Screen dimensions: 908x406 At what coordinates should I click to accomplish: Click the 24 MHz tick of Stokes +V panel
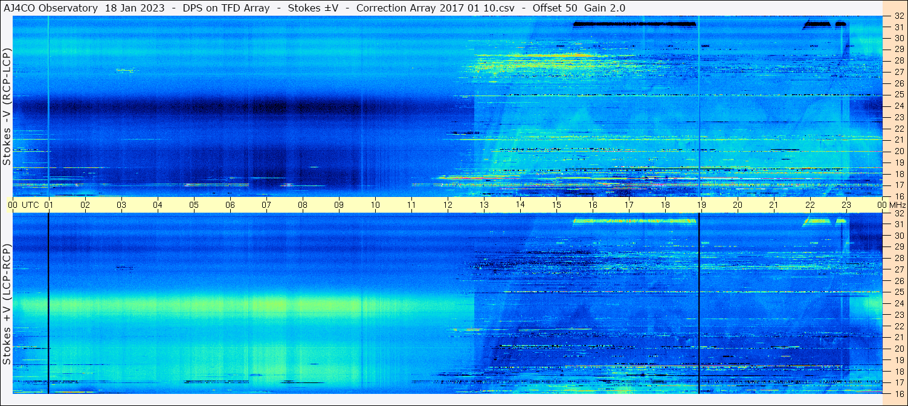click(x=898, y=303)
